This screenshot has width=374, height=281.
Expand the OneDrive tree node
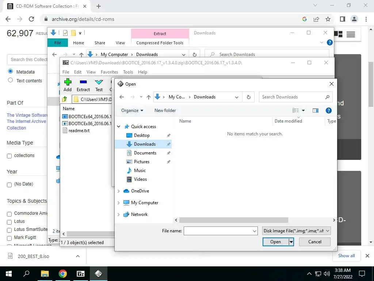119,191
